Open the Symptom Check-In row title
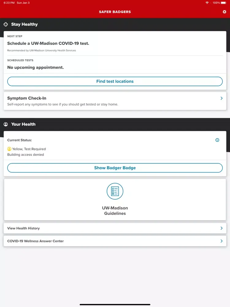The height and width of the screenshot is (307, 230). [x=27, y=98]
